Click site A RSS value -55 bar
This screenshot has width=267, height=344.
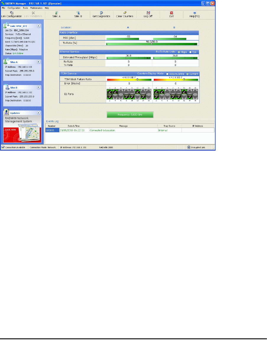pos(123,39)
